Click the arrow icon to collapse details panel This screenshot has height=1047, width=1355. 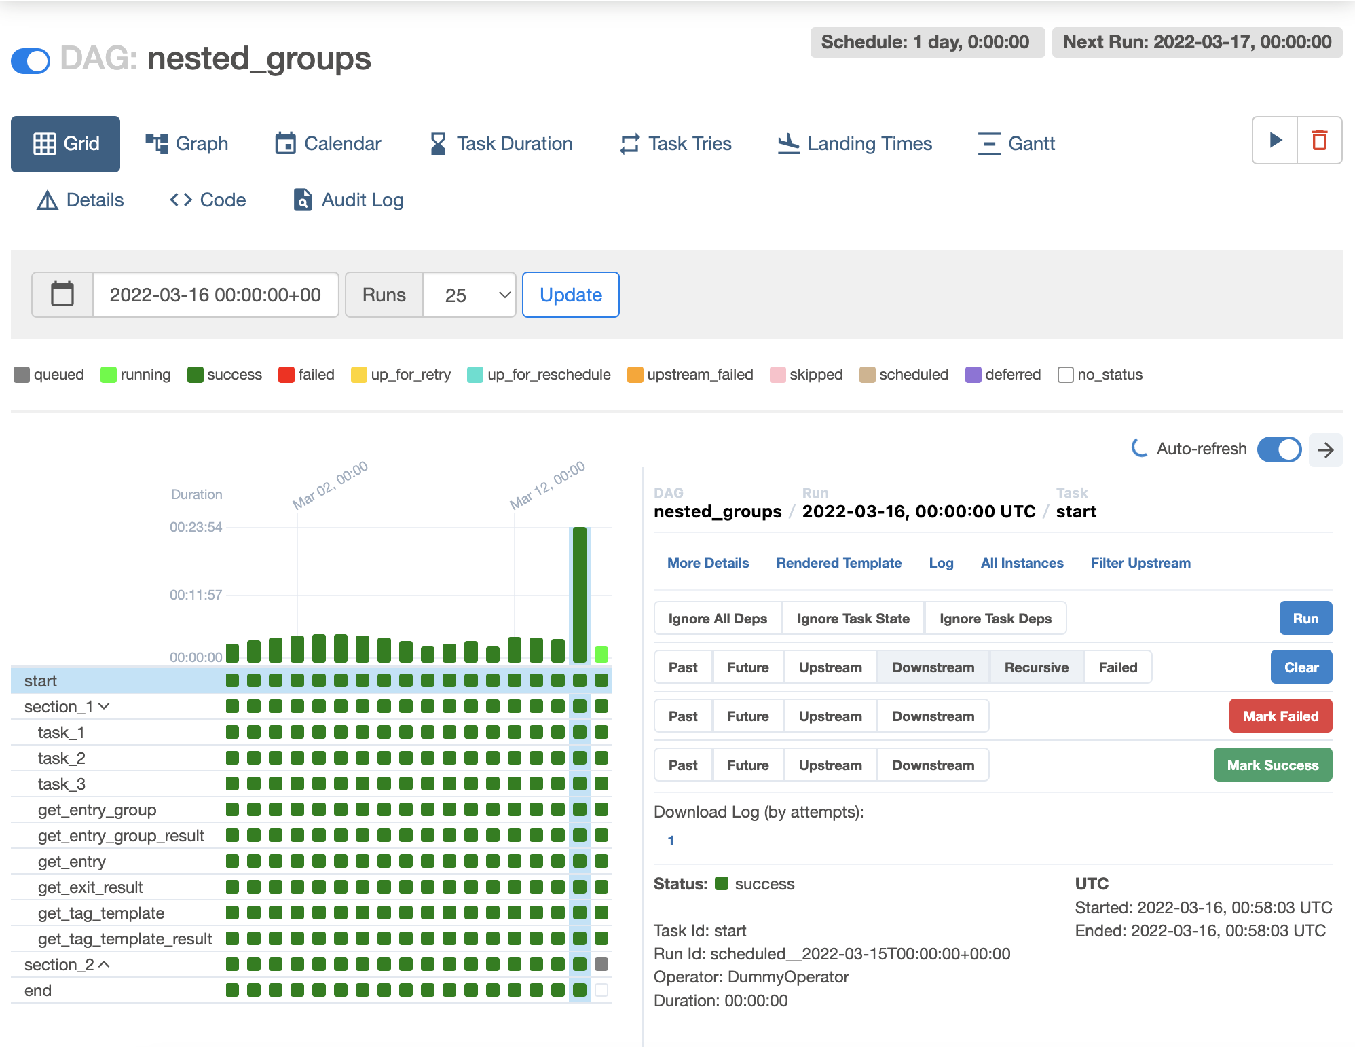(1325, 449)
